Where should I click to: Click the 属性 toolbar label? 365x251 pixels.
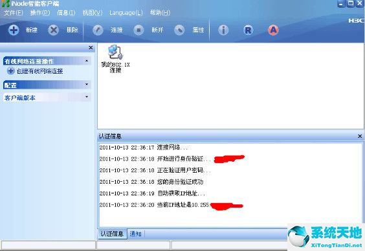click(x=198, y=30)
